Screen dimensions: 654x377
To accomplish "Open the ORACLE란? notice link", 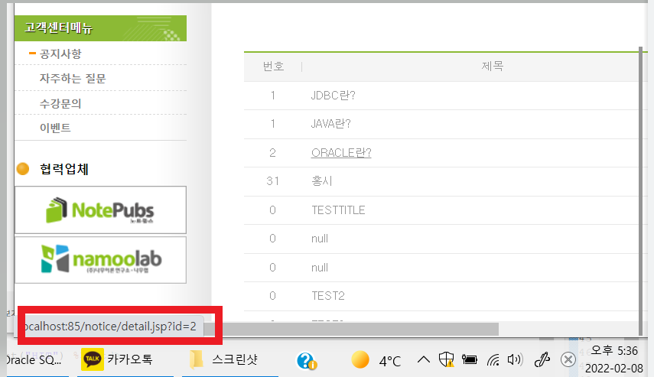I will (341, 153).
